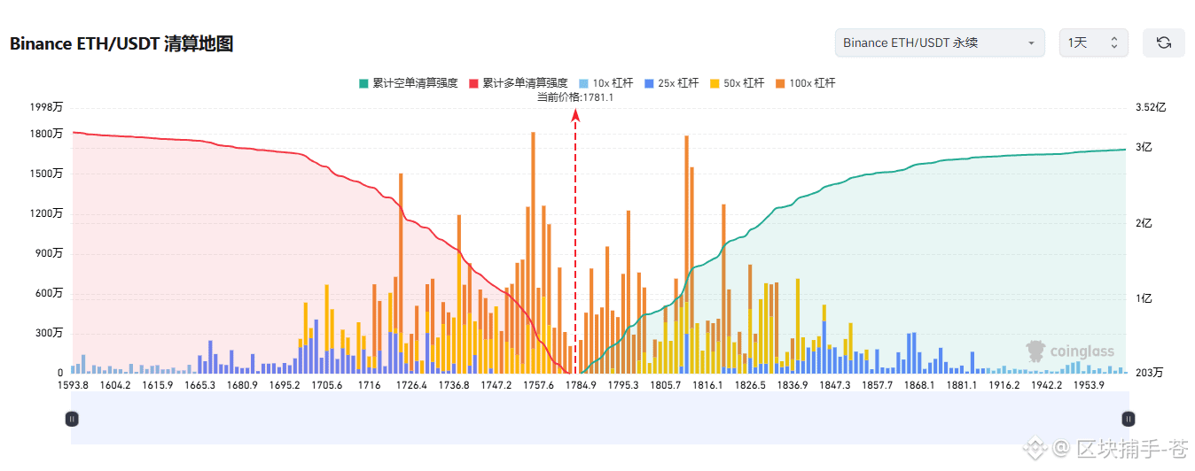Click the 1747.2 price axis label
Image resolution: width=1195 pixels, height=471 pixels.
496,385
